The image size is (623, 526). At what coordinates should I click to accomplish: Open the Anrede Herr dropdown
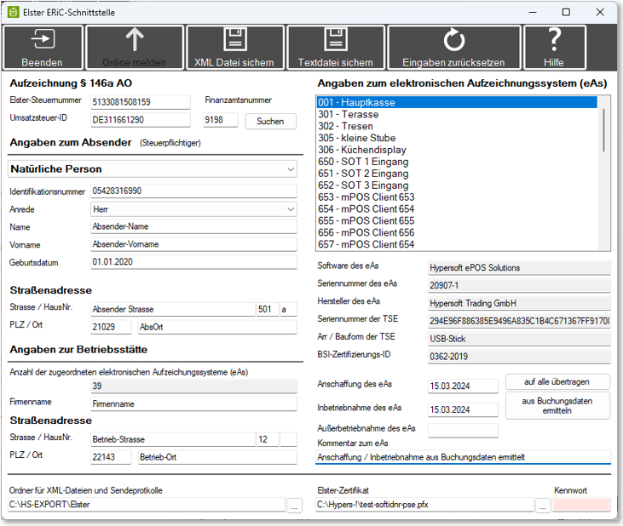[291, 209]
